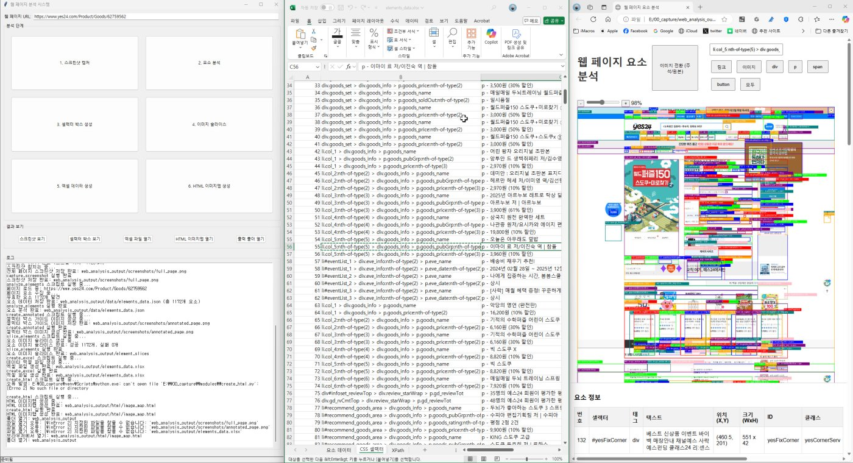Viewport: 853px width, 463px height.
Task: Adjust the image zoom slider at 98%
Action: [603, 103]
